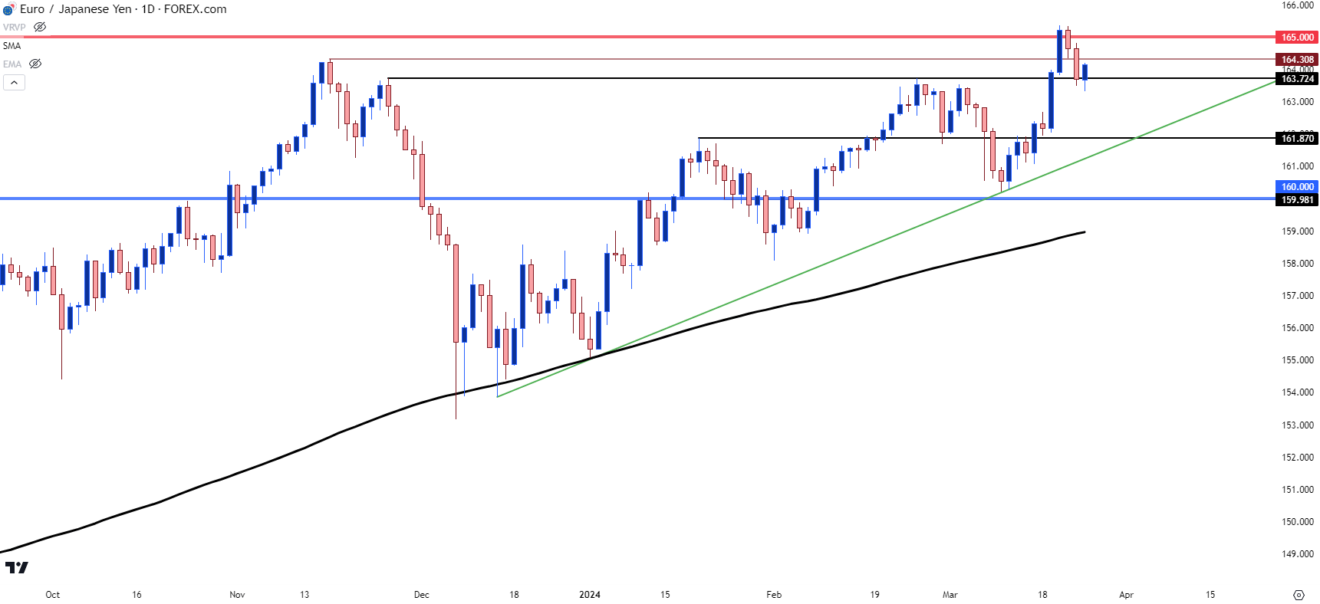Click the Euro / Japanese Yen symbol title
Image resolution: width=1320 pixels, height=604 pixels.
point(75,9)
